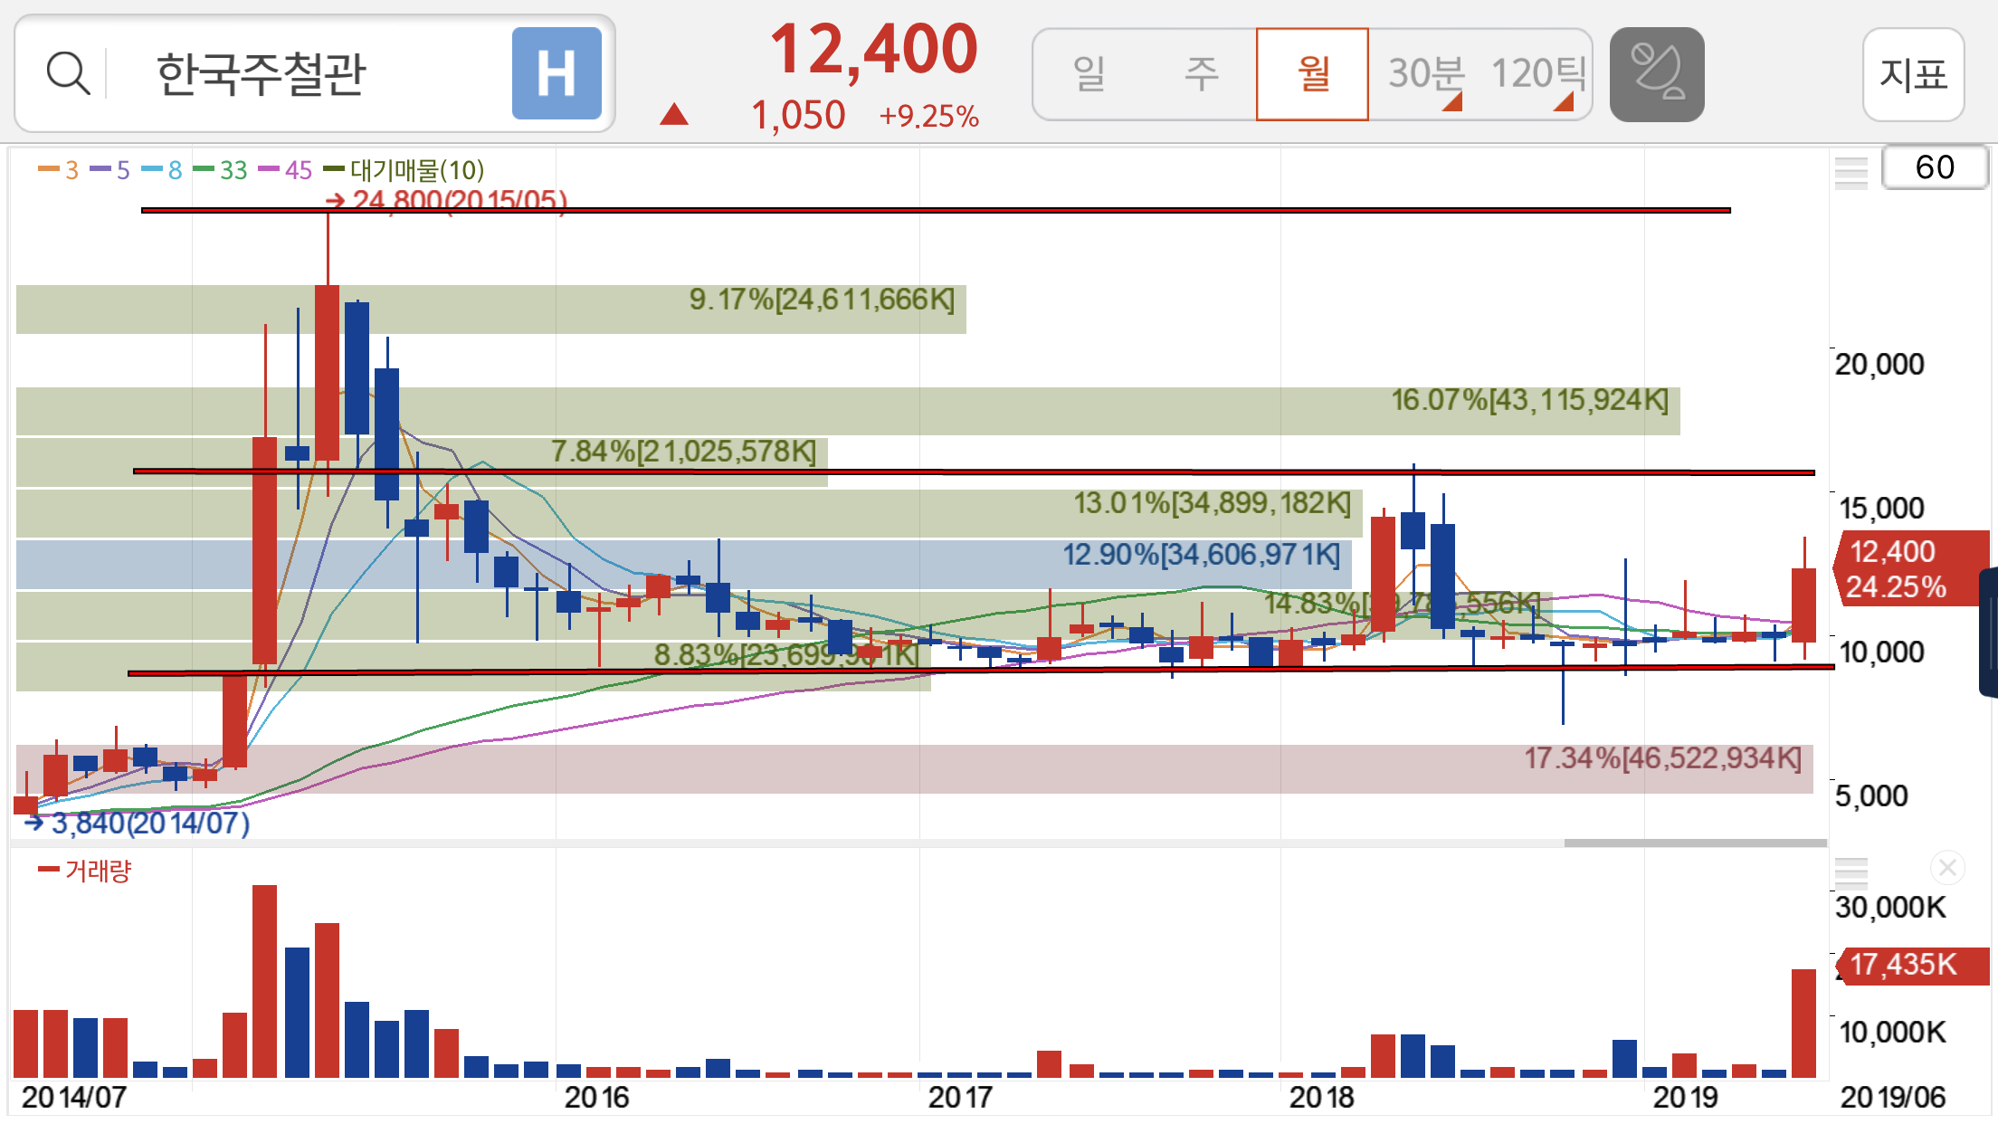The height and width of the screenshot is (1124, 1998).
Task: Open the 30분 minute interval dropdown
Action: (1426, 73)
